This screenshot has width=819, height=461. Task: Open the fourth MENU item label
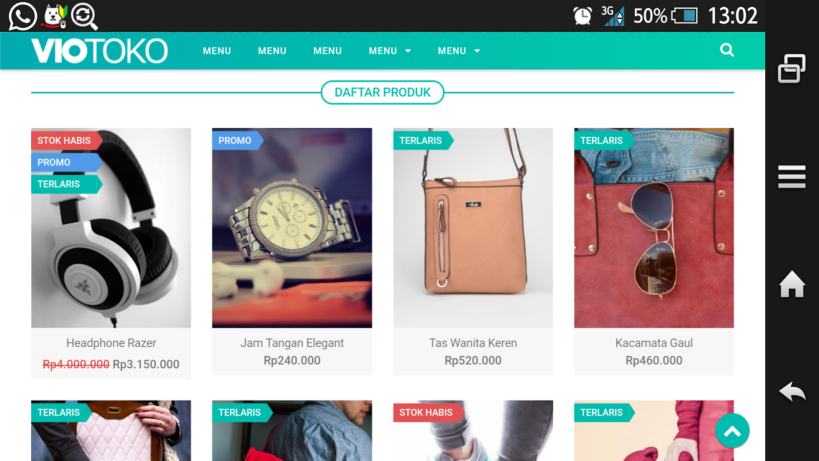click(x=383, y=51)
